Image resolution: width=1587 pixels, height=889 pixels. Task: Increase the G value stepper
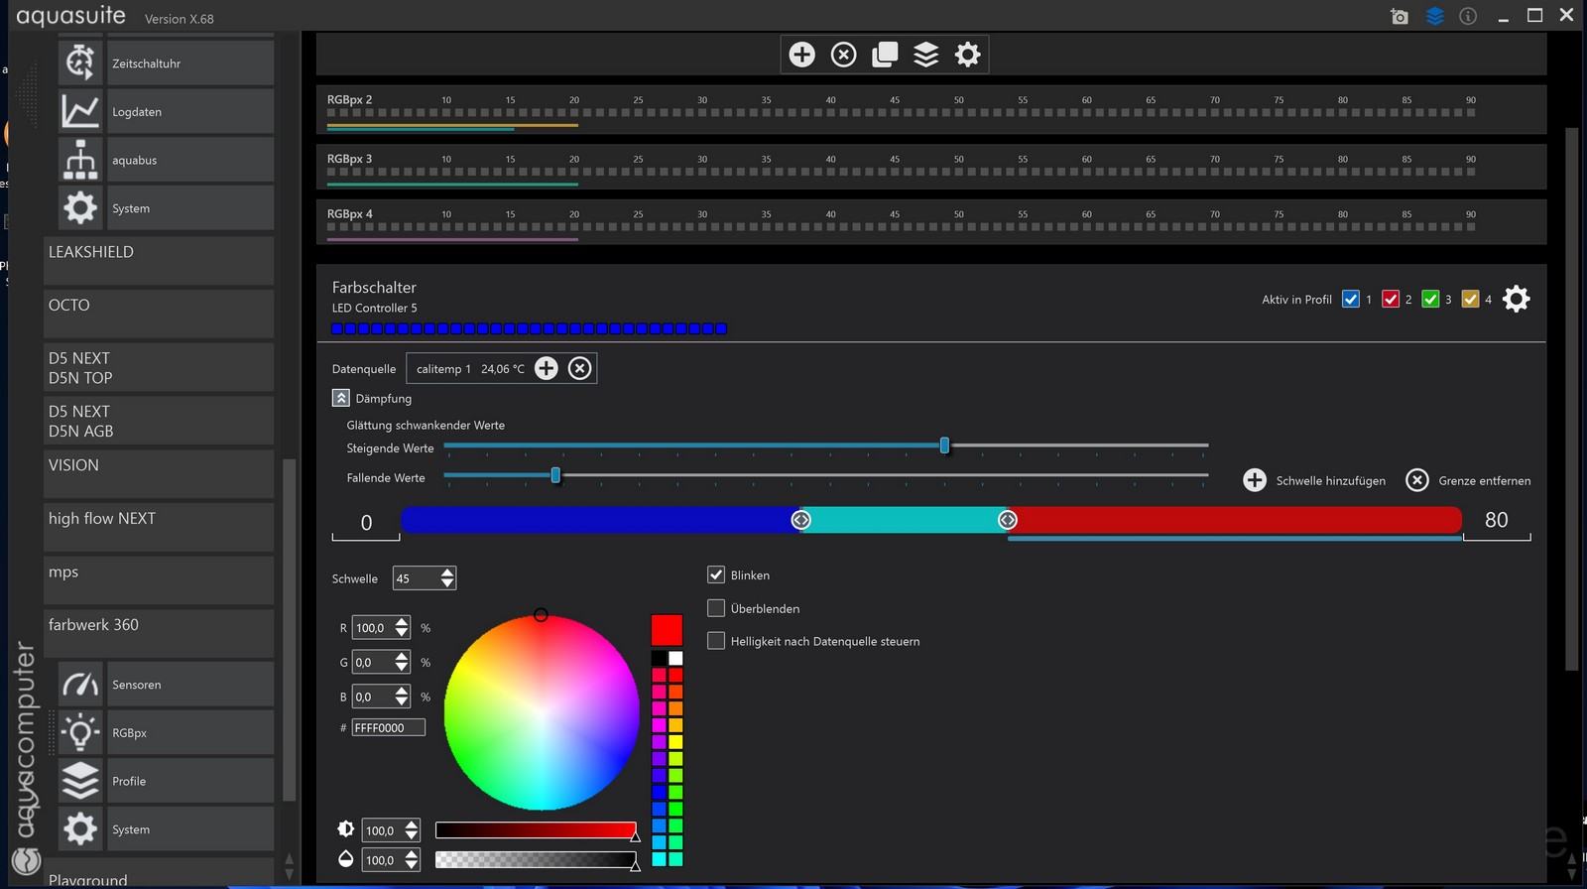[x=402, y=657]
